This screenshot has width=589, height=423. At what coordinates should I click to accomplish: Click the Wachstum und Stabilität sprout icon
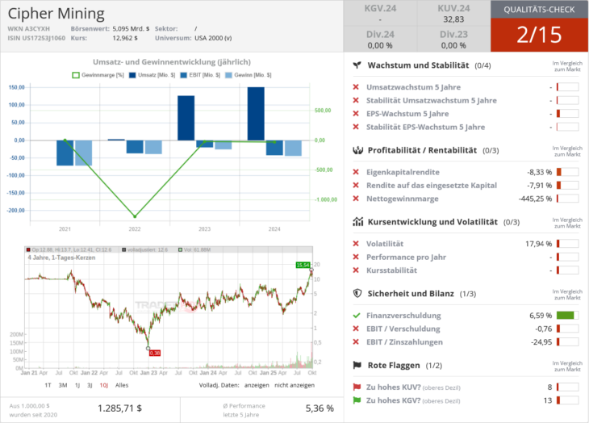357,65
